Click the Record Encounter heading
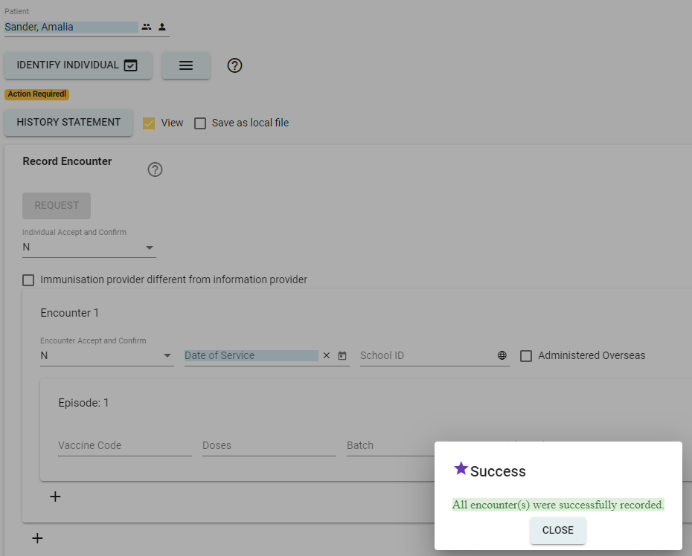Image resolution: width=692 pixels, height=556 pixels. [x=67, y=161]
